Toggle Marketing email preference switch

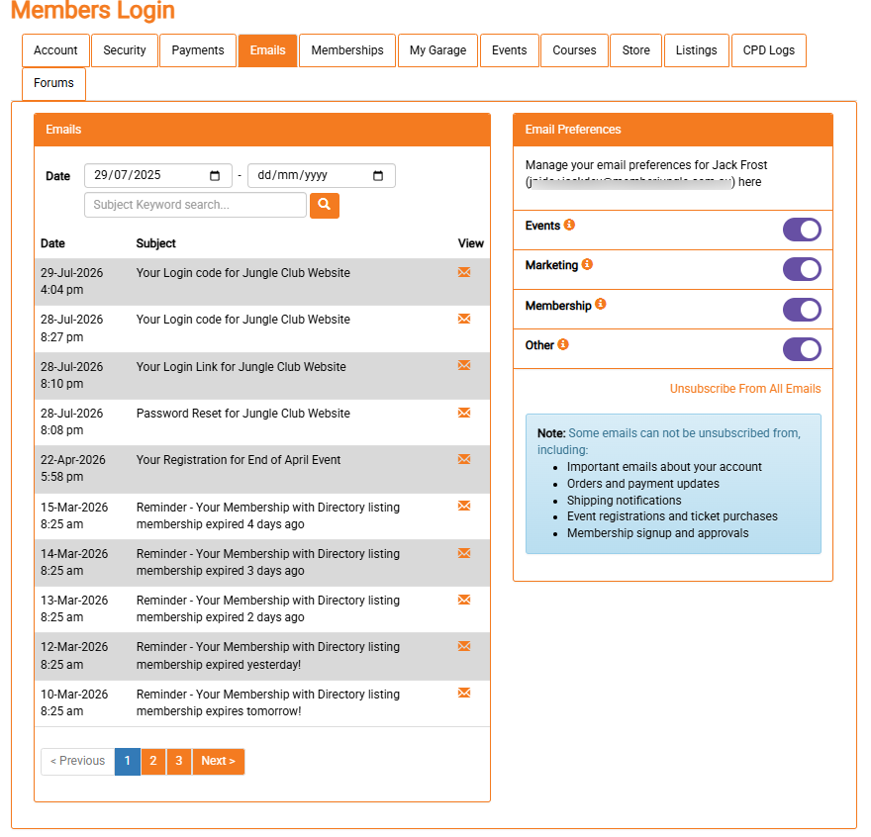[802, 269]
